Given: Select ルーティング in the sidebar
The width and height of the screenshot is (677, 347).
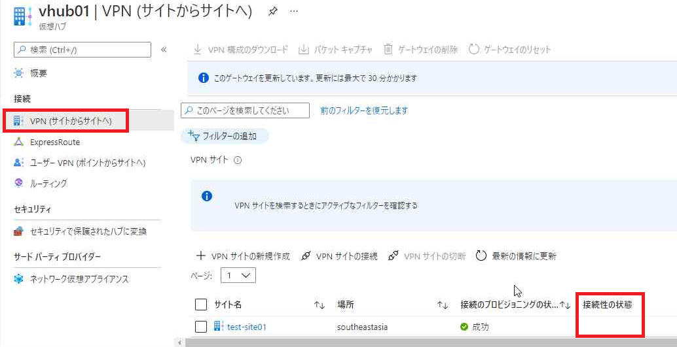Looking at the screenshot, I should [x=48, y=183].
